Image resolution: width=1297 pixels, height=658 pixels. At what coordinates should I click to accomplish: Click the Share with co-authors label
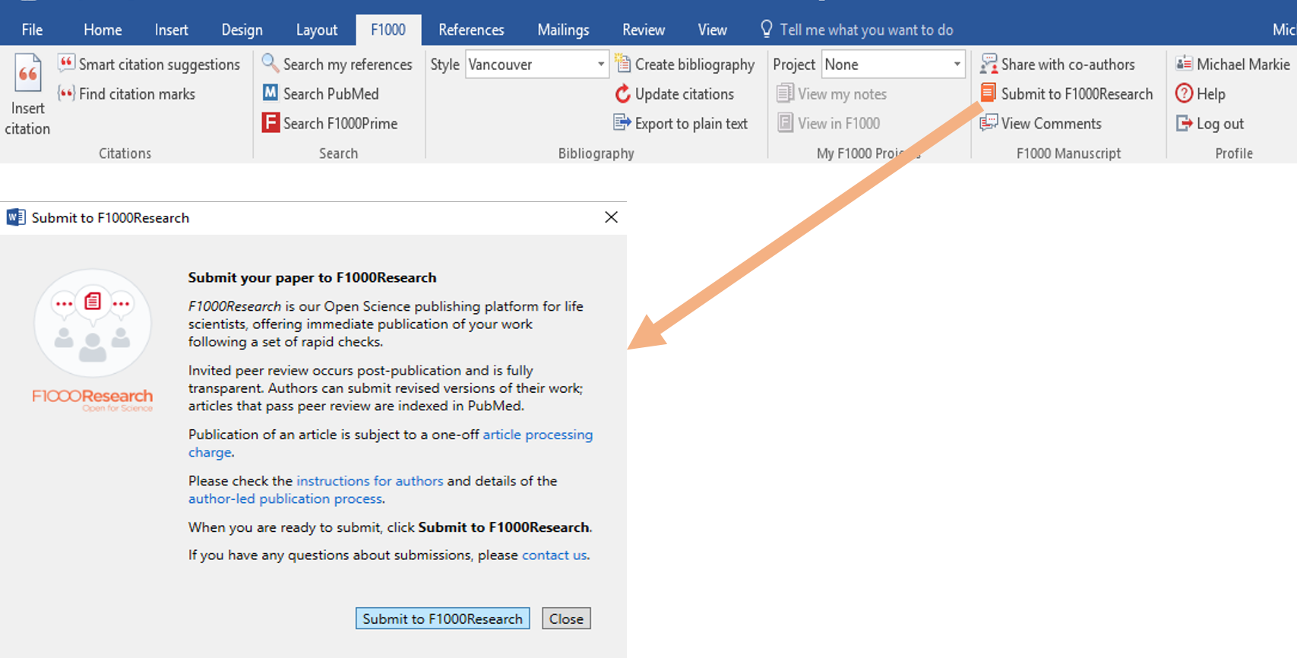(1068, 65)
